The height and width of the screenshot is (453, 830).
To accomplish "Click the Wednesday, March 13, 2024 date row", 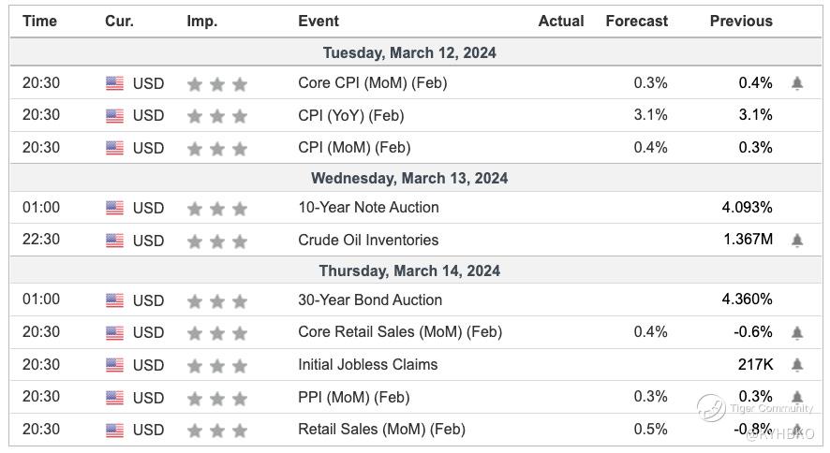I will (x=409, y=178).
